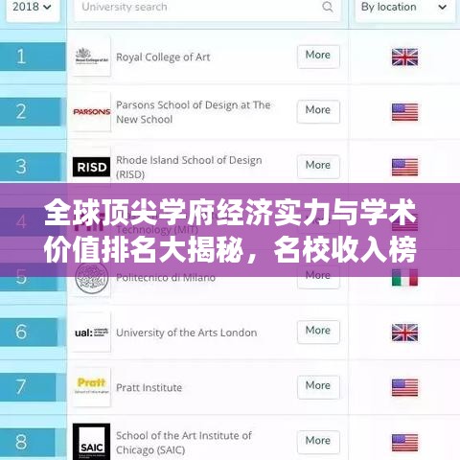This screenshot has height=460, width=460.
Task: Click US flag beside Parsons School
Action: pos(404,112)
